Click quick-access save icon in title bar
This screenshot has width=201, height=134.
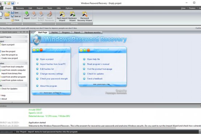pos(13,3)
